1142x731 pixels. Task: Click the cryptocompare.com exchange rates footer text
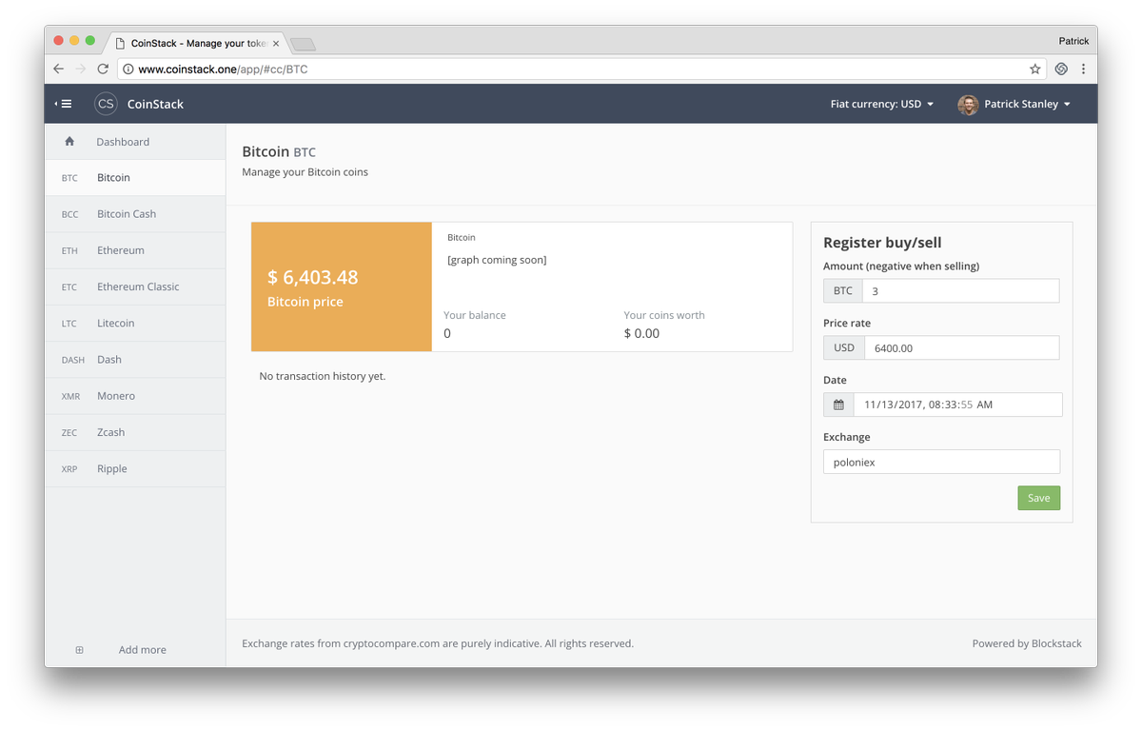click(x=438, y=643)
